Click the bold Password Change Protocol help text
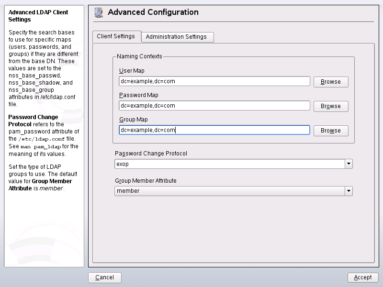Image resolution: width=383 pixels, height=287 pixels. coord(33,121)
